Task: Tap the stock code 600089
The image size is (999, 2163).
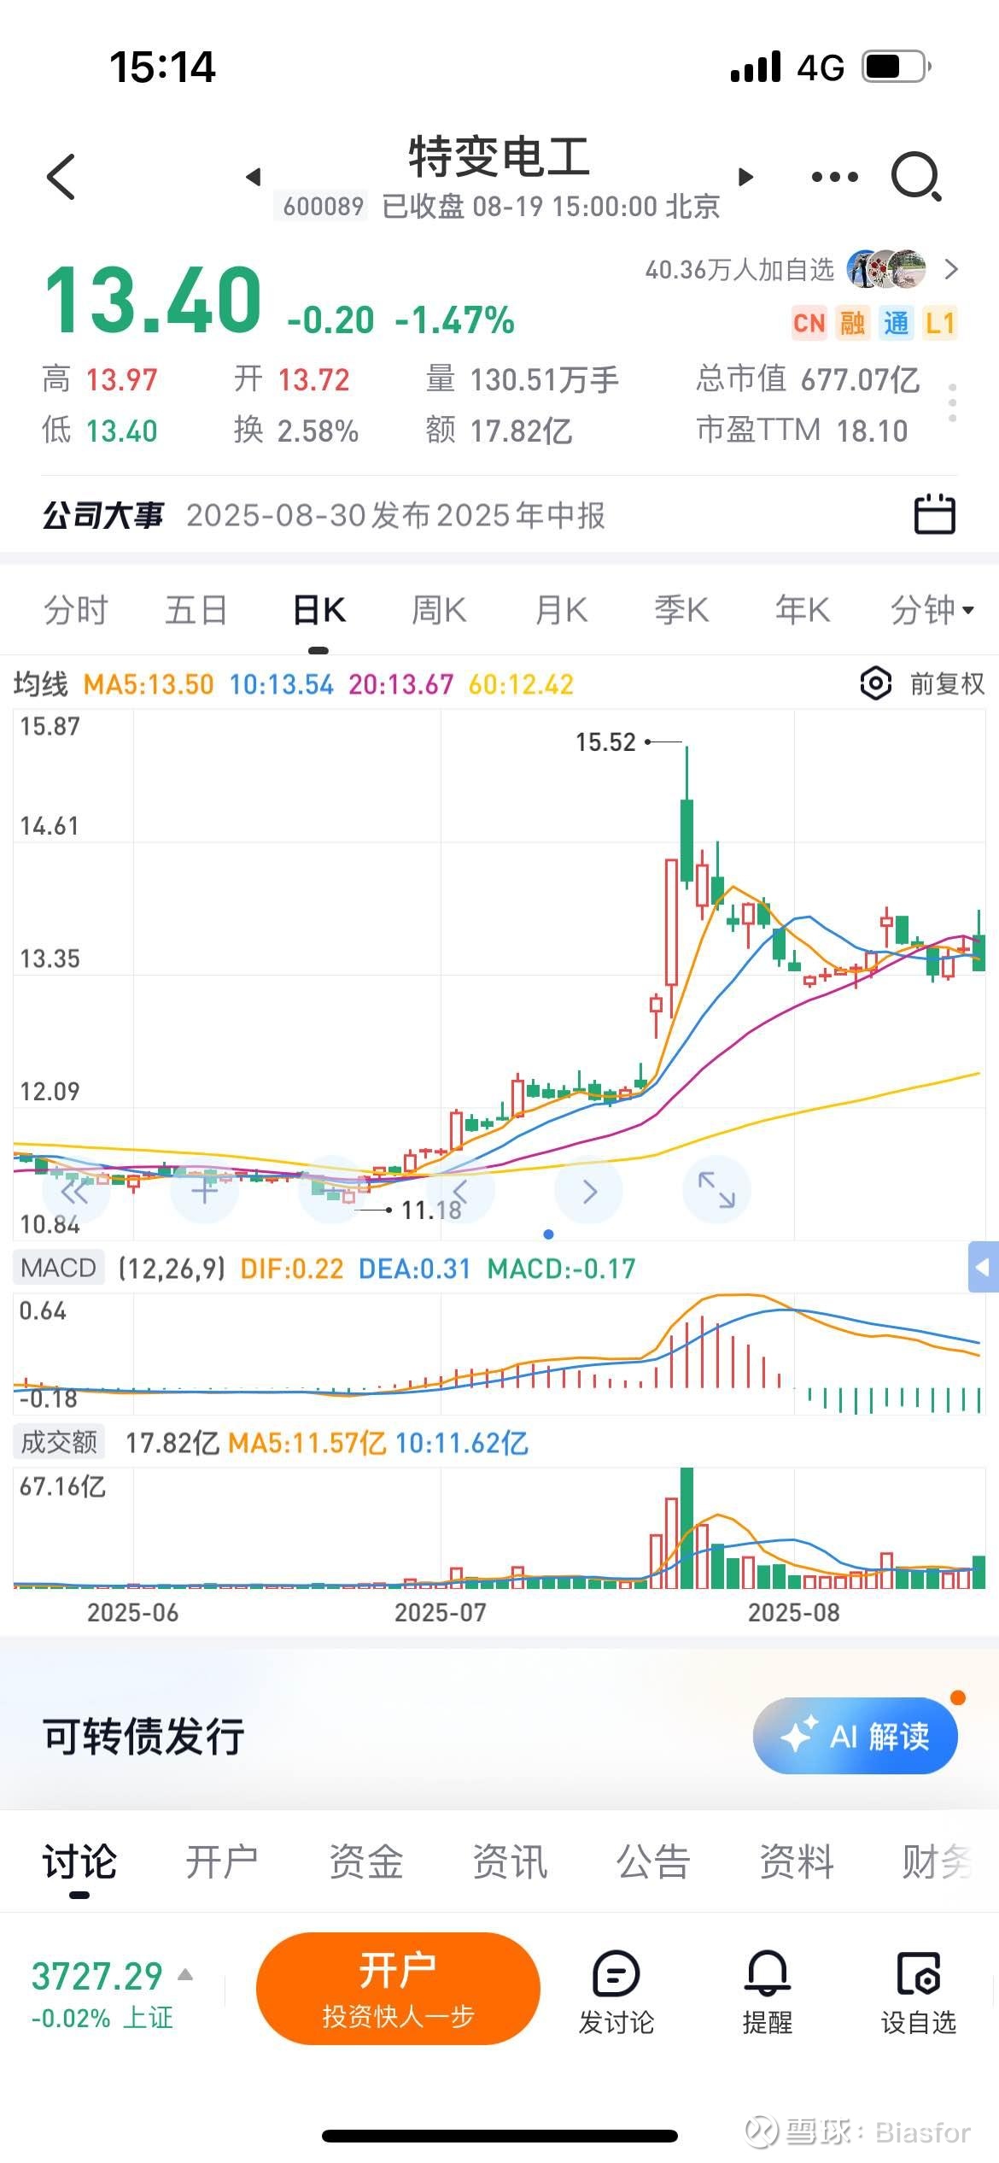Action: (x=323, y=206)
